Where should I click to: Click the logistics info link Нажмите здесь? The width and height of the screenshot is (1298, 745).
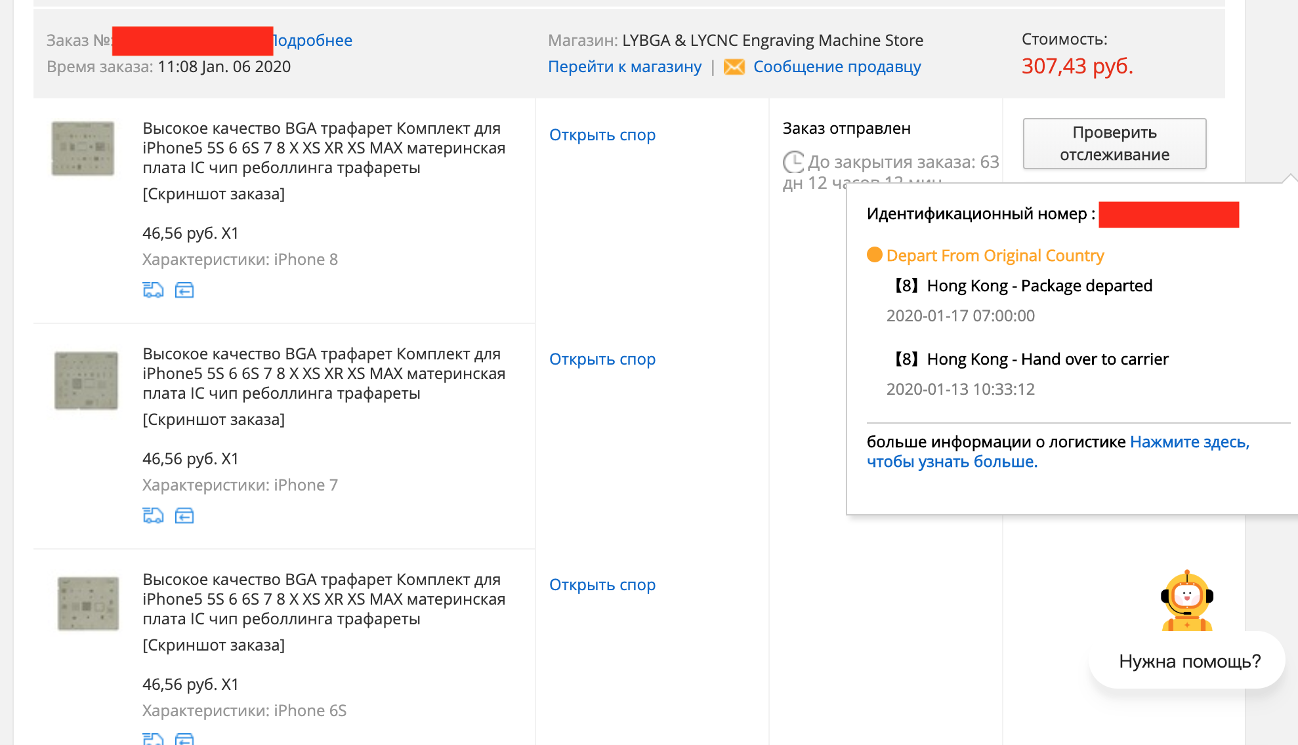1058,452
